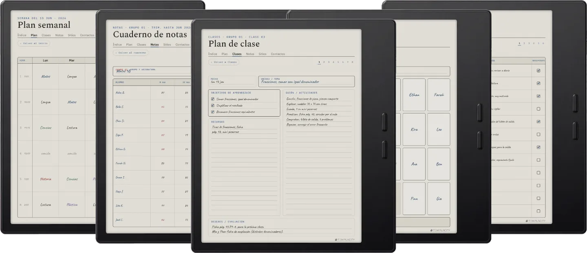The width and height of the screenshot is (587, 253).
Task: Click the lower page-turn button on center device
Action: 384,149
